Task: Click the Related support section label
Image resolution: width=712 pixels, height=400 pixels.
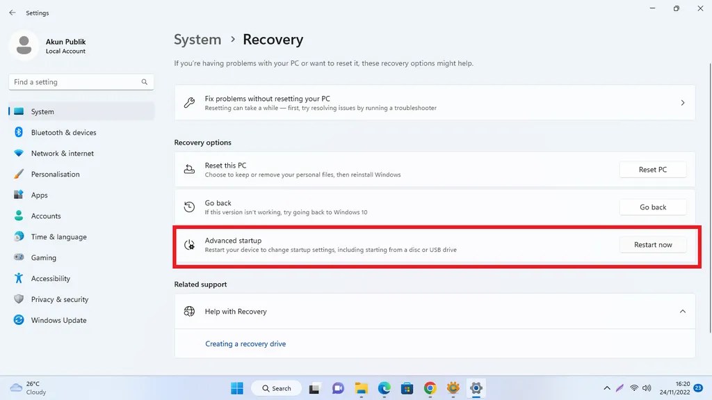Action: 200,285
